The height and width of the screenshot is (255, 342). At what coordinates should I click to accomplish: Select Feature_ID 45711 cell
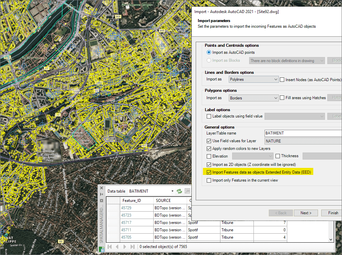[x=137, y=230]
